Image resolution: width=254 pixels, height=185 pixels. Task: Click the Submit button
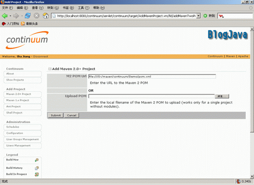tap(56, 115)
